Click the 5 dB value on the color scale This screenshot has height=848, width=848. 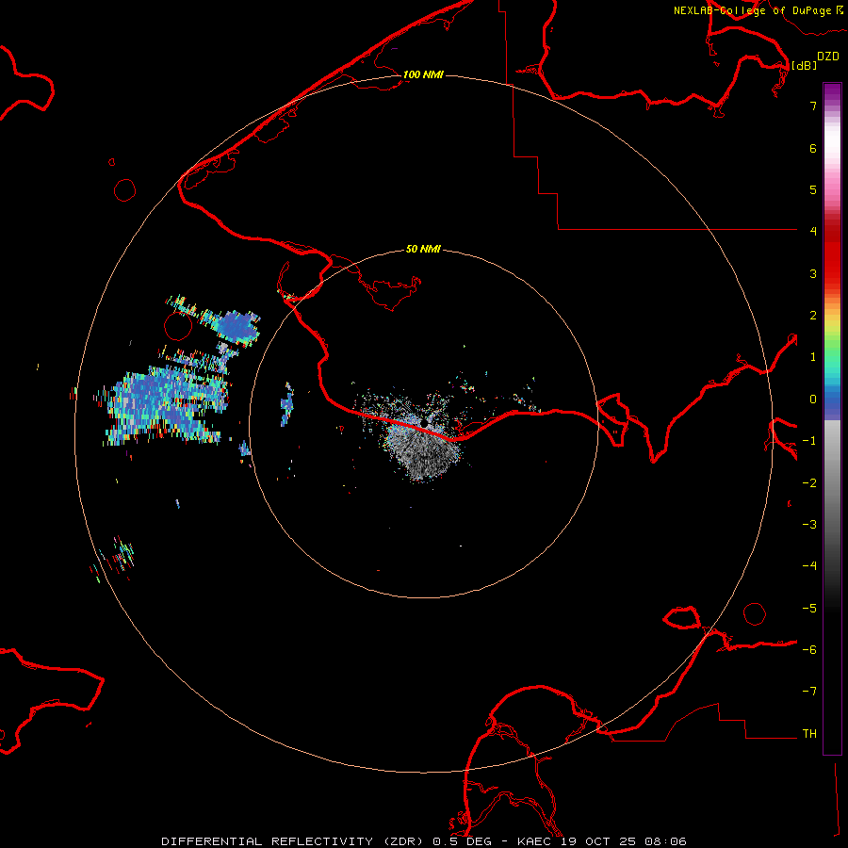[x=813, y=189]
